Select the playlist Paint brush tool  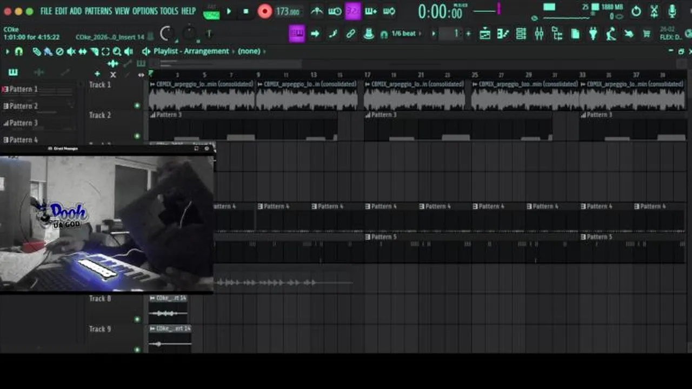pyautogui.click(x=48, y=51)
